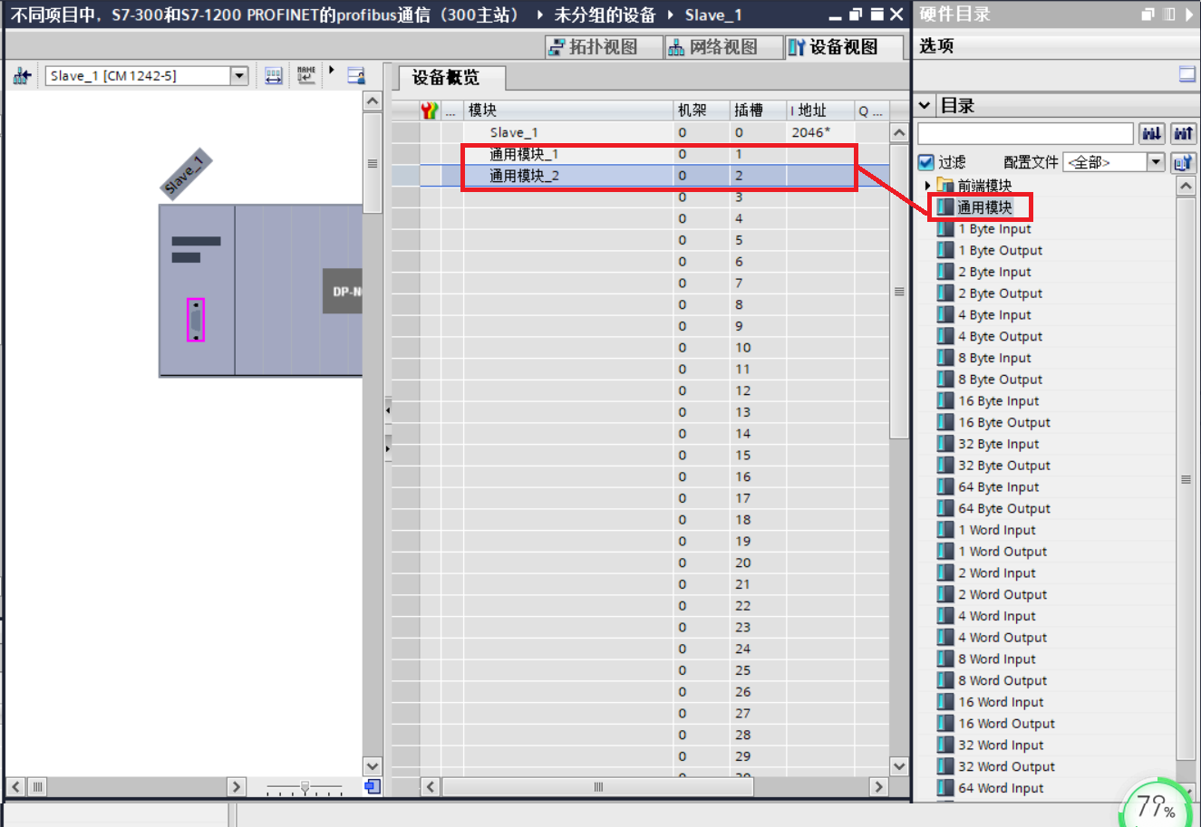1201x827 pixels.
Task: Click the 2046* address cell
Action: [819, 132]
